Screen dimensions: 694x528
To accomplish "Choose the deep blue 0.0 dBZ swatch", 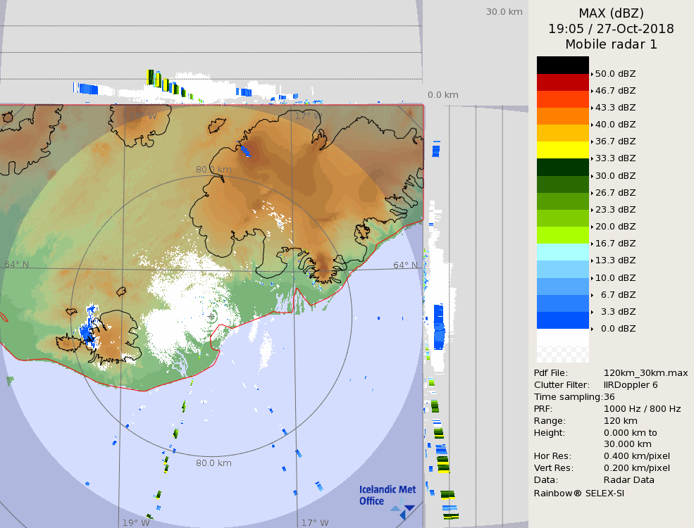I will [x=562, y=320].
